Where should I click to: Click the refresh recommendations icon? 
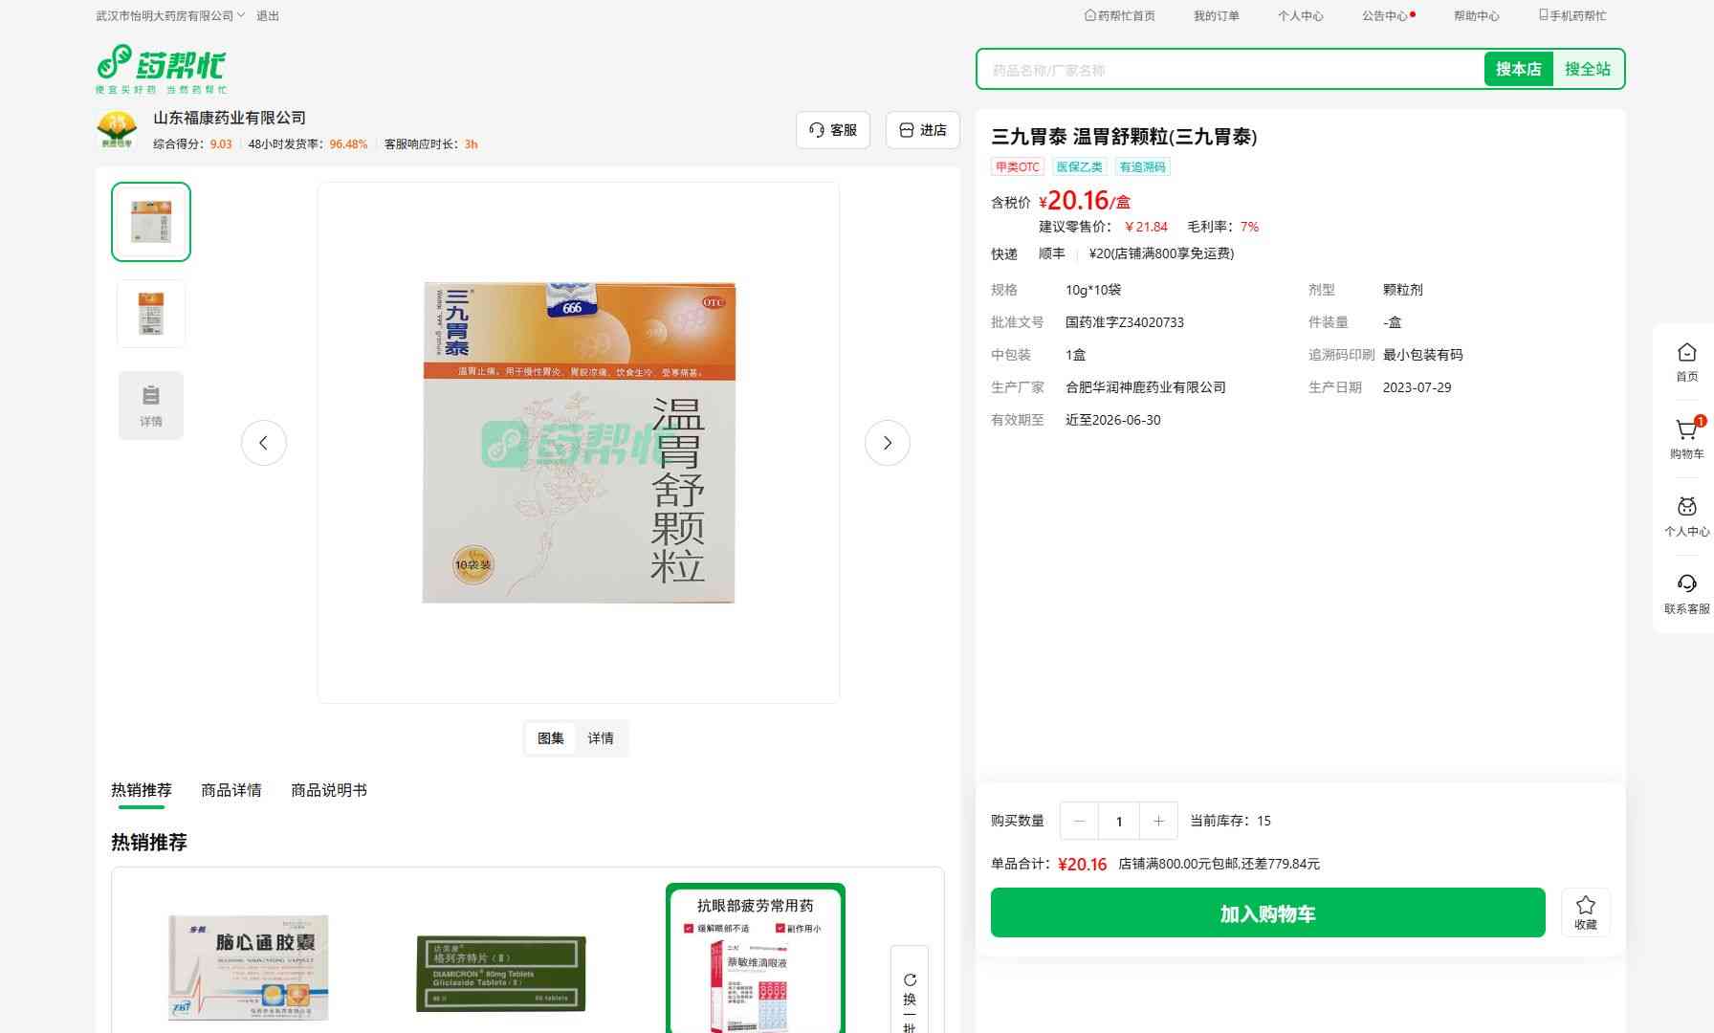(910, 980)
